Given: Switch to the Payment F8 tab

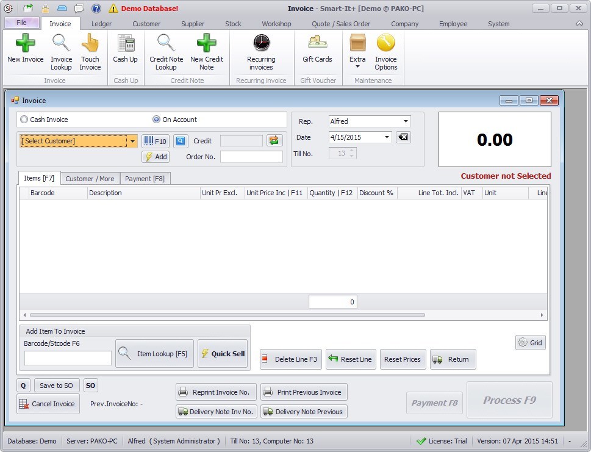Looking at the screenshot, I should coord(145,179).
